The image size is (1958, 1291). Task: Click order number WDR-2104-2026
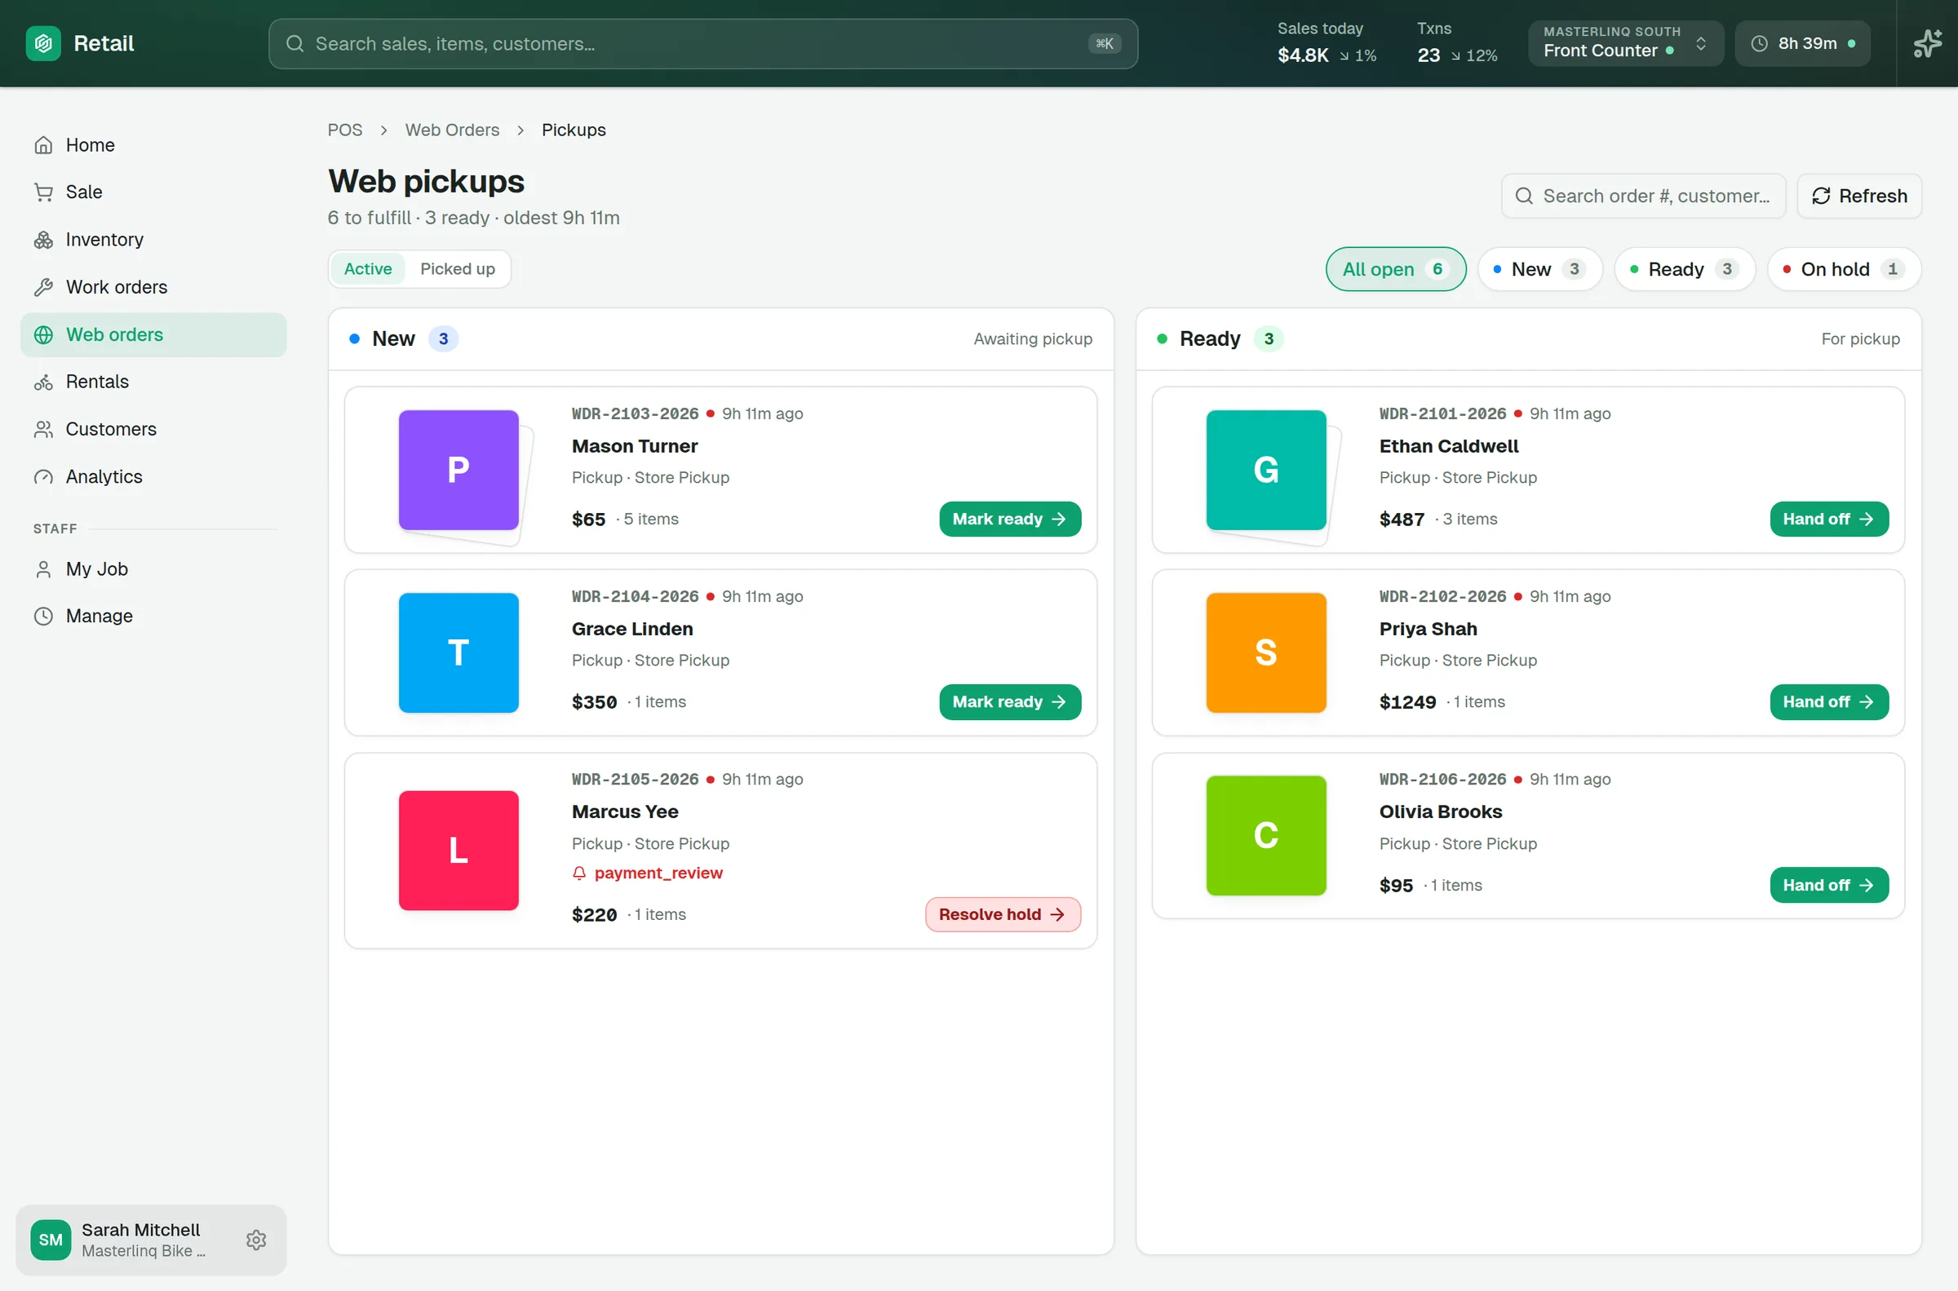635,596
